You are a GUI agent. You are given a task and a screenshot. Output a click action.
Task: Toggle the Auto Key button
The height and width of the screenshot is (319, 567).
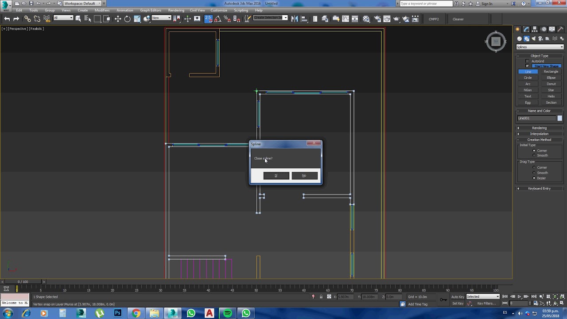coord(458,297)
